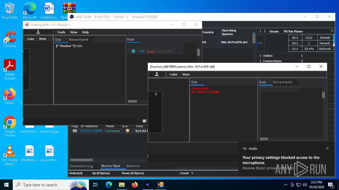Click vertical scrollbar in HacKed Buzz panel

[x=323, y=95]
